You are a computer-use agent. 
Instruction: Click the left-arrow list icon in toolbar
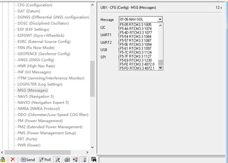click(x=75, y=160)
